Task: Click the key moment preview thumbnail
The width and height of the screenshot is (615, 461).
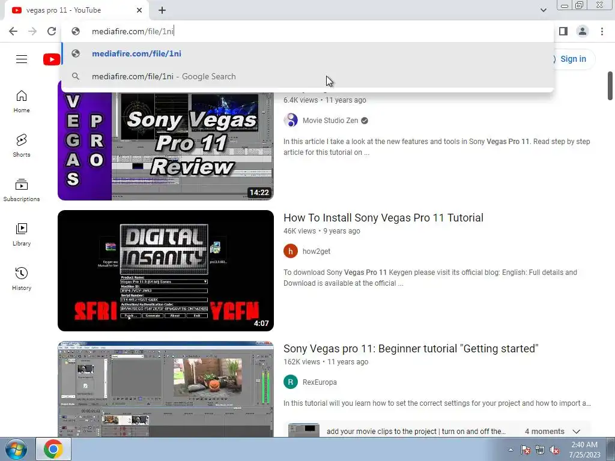Action: tap(303, 430)
